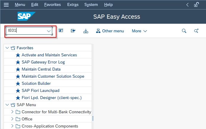Screen dimensions: 206x129
Task: Open Maintain Customer Solution Scope favorite
Action: pyautogui.click(x=53, y=76)
